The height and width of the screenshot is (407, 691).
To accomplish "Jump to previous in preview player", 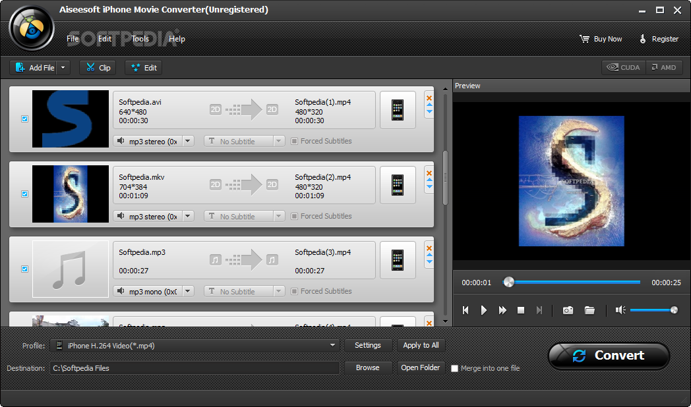I will click(466, 310).
